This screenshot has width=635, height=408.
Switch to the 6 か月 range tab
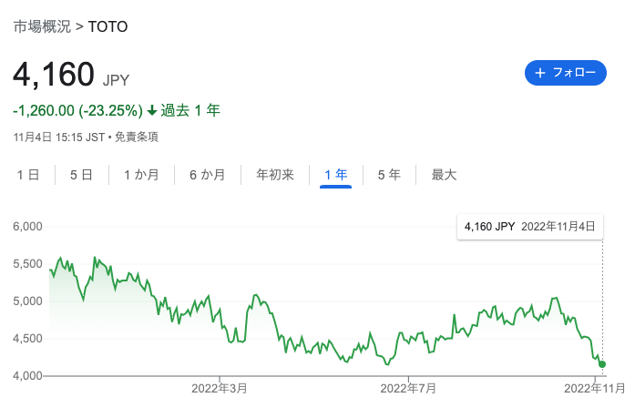coord(208,175)
